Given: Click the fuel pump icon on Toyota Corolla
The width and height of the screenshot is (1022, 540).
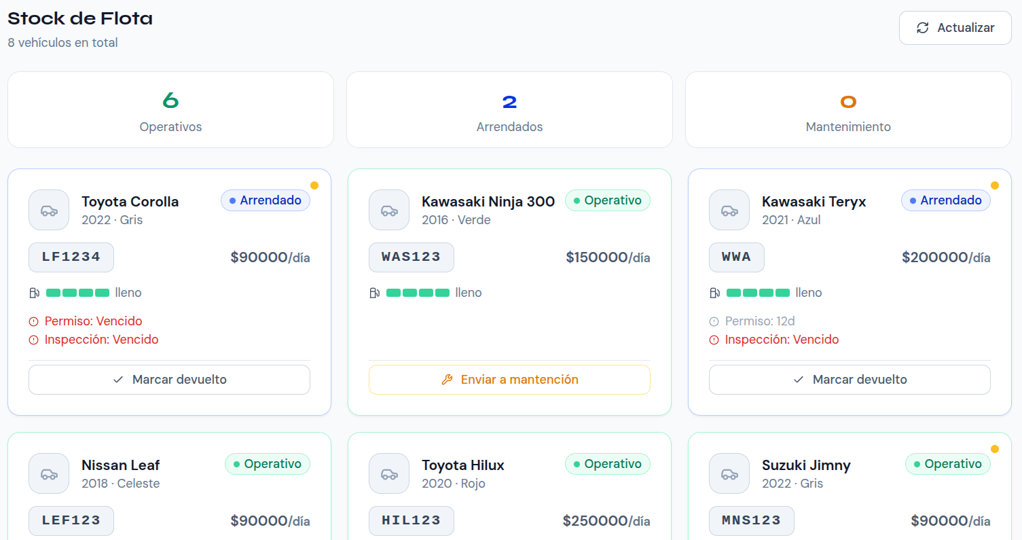Looking at the screenshot, I should click(34, 293).
